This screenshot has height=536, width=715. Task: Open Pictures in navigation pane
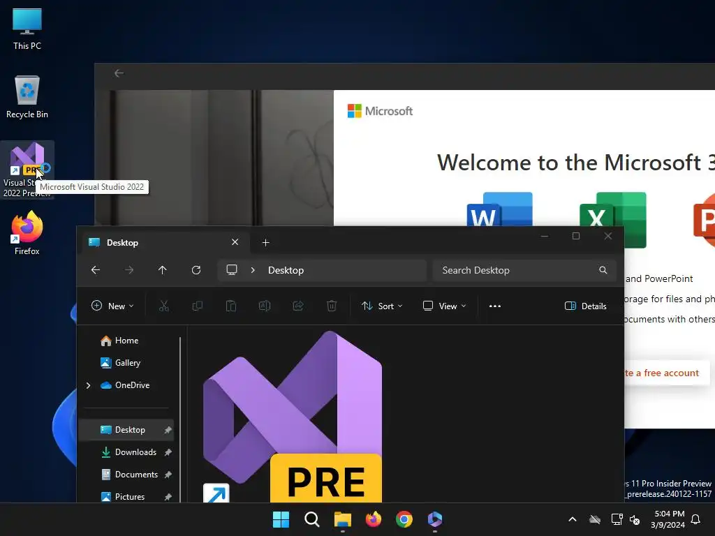click(126, 497)
